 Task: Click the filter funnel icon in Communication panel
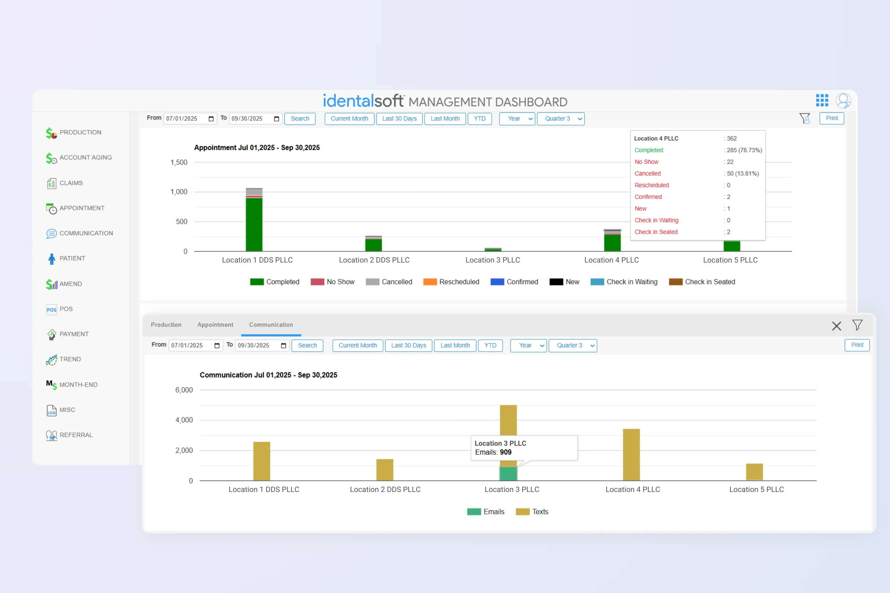click(x=857, y=325)
